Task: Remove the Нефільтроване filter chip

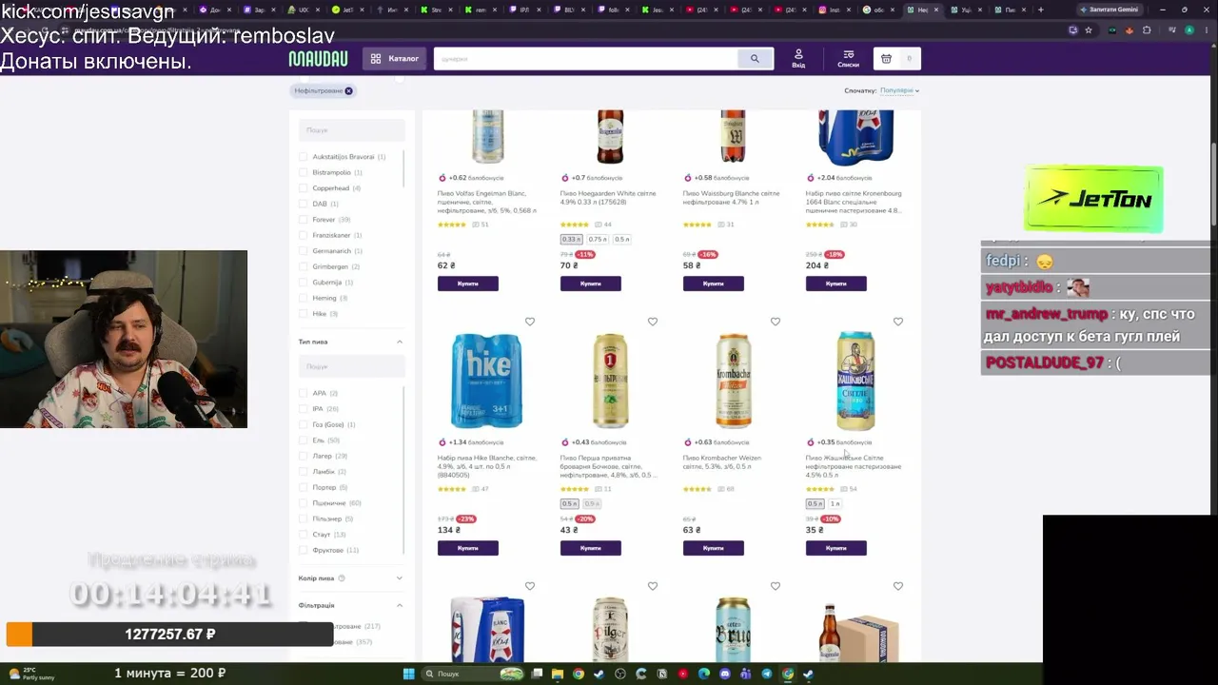Action: click(x=348, y=90)
